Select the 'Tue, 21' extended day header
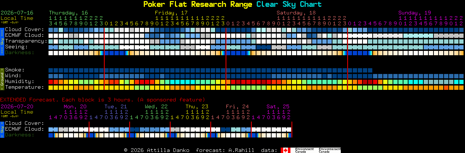 coord(116,106)
